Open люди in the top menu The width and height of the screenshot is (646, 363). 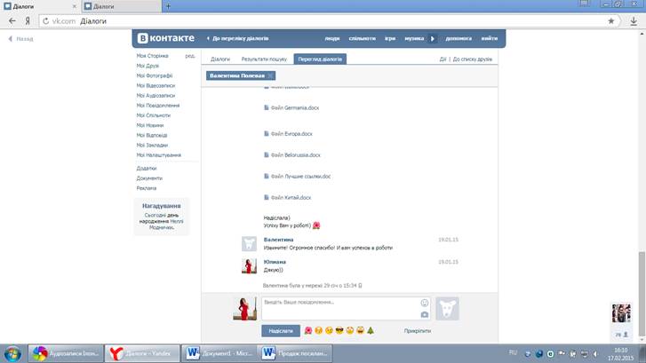332,38
